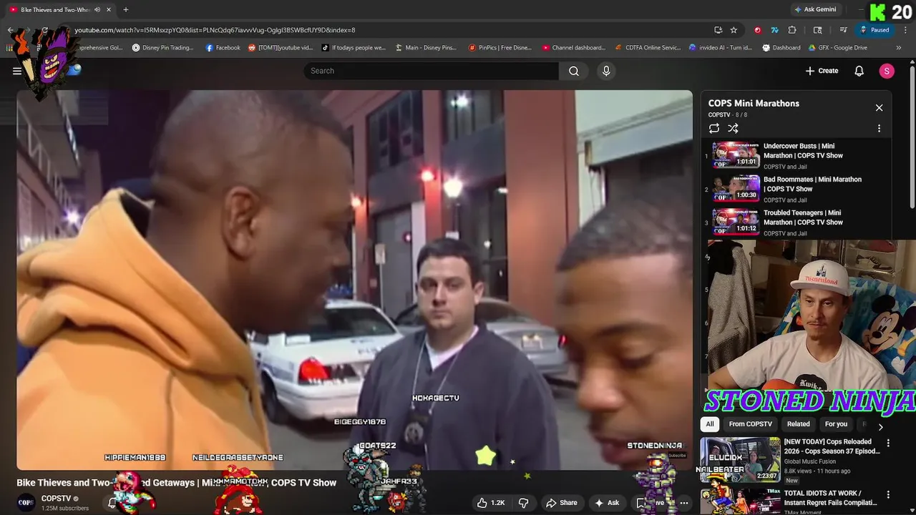Open playlist panel more options menu
Viewport: 916px width, 515px height.
coord(879,129)
